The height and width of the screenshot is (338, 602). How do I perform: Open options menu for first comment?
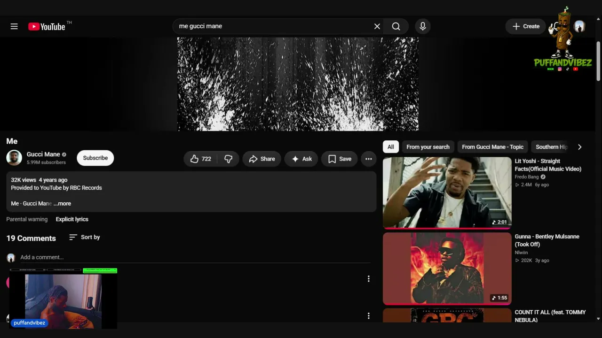[369, 279]
